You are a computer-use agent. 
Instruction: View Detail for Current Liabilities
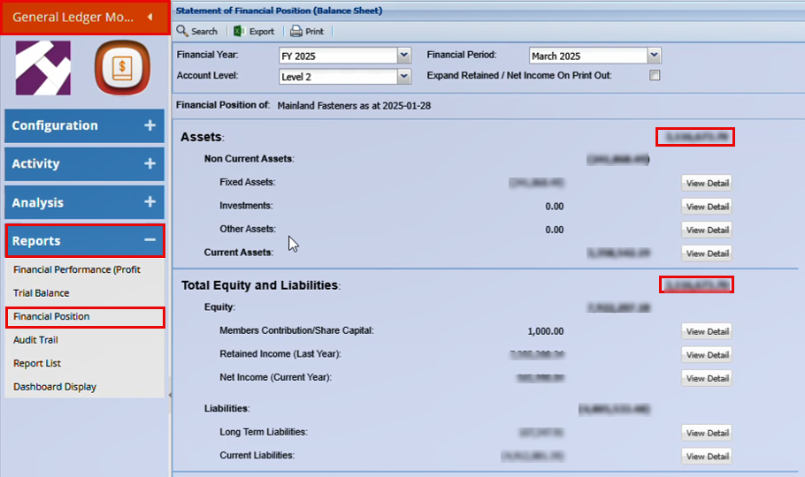(707, 456)
